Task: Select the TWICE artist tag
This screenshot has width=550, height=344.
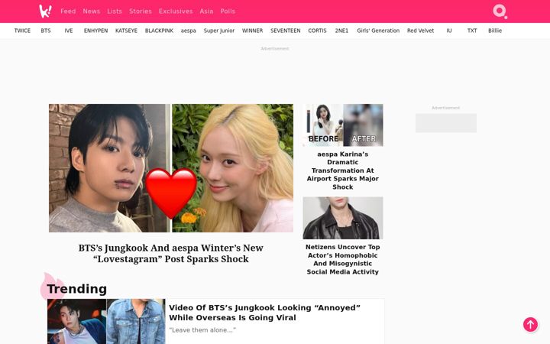Action: click(22, 31)
